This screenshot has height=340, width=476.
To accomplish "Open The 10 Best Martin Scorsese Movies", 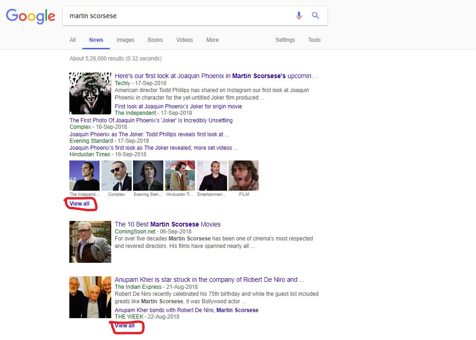I will pyautogui.click(x=168, y=224).
